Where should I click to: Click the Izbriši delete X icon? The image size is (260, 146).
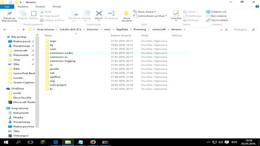tap(99, 13)
